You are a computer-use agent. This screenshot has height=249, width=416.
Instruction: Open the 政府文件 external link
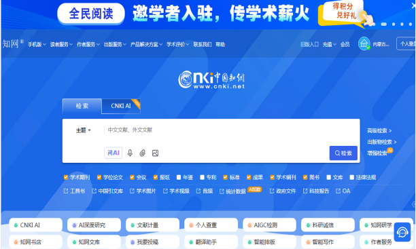(x=283, y=191)
